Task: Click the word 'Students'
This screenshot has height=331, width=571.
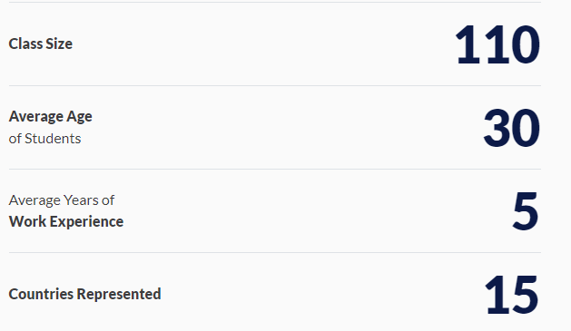Action: (x=53, y=139)
